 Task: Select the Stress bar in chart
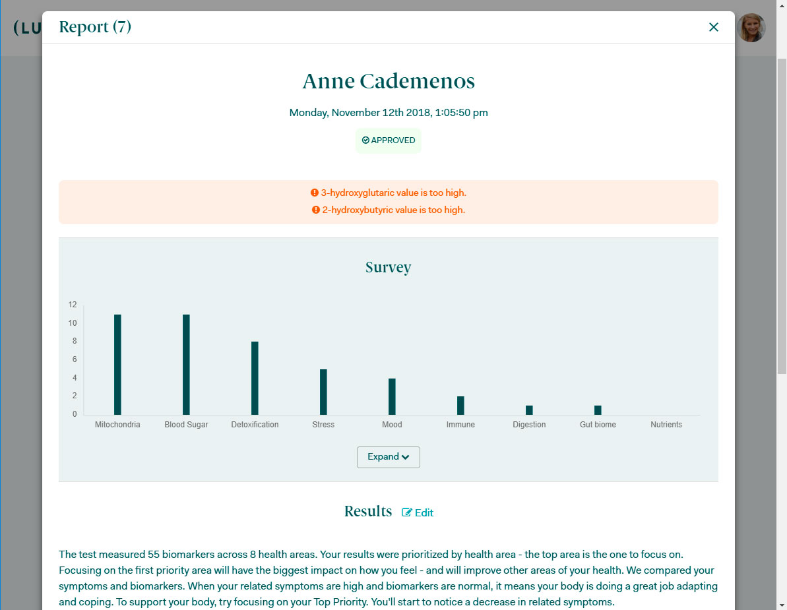click(323, 392)
